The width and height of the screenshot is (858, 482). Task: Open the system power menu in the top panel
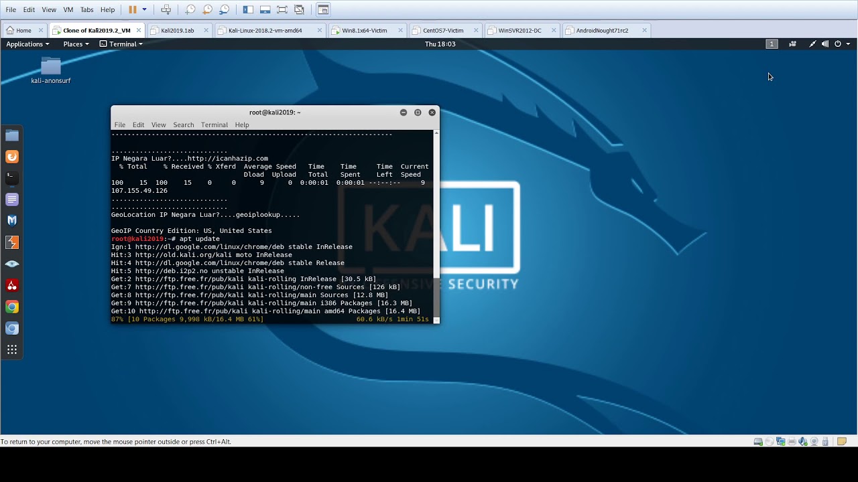click(x=842, y=44)
